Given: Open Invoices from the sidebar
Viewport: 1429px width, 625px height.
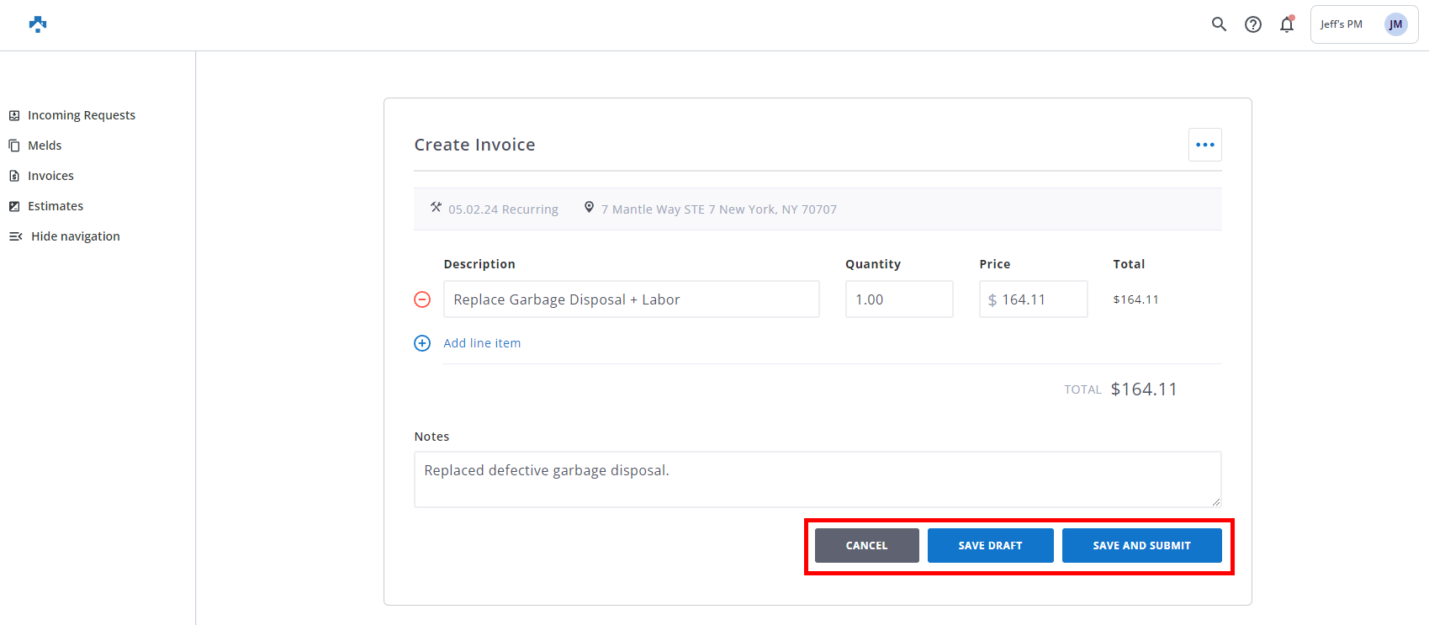Looking at the screenshot, I should [50, 176].
